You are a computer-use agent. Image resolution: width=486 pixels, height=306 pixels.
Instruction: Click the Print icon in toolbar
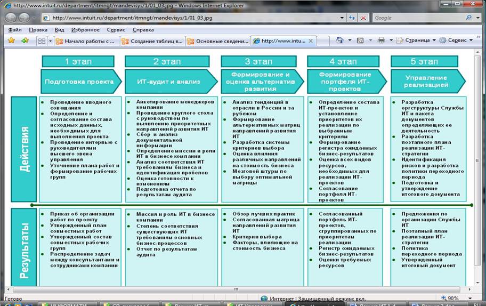pos(381,41)
